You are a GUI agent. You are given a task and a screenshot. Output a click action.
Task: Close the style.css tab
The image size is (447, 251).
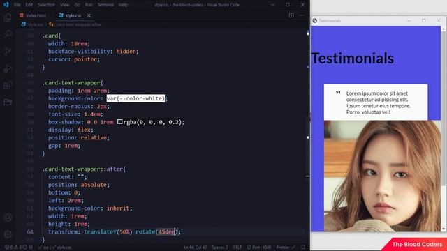[x=89, y=15]
